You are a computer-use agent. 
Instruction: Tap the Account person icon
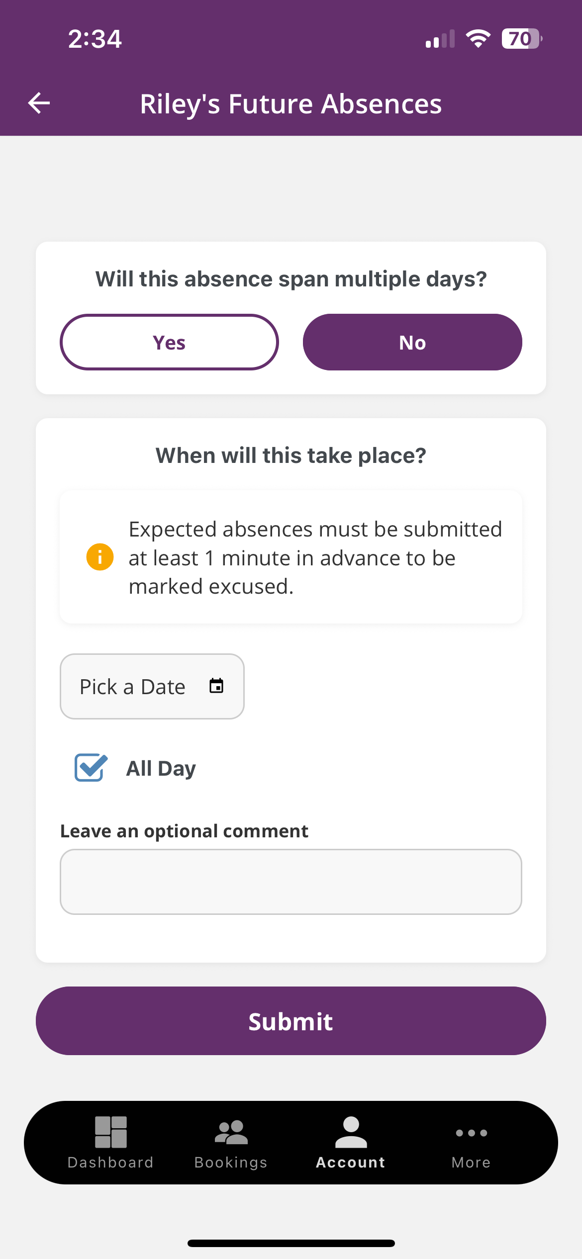tap(351, 1132)
